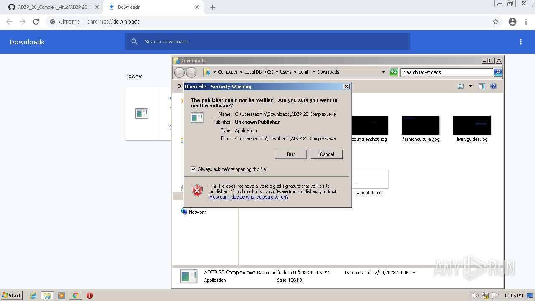Click the Explorer address bar folder icon
The image size is (535, 301).
click(x=207, y=72)
